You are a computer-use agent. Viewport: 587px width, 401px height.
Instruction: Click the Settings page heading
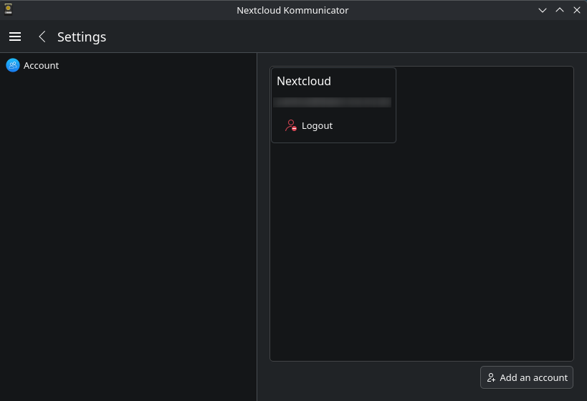tap(82, 37)
